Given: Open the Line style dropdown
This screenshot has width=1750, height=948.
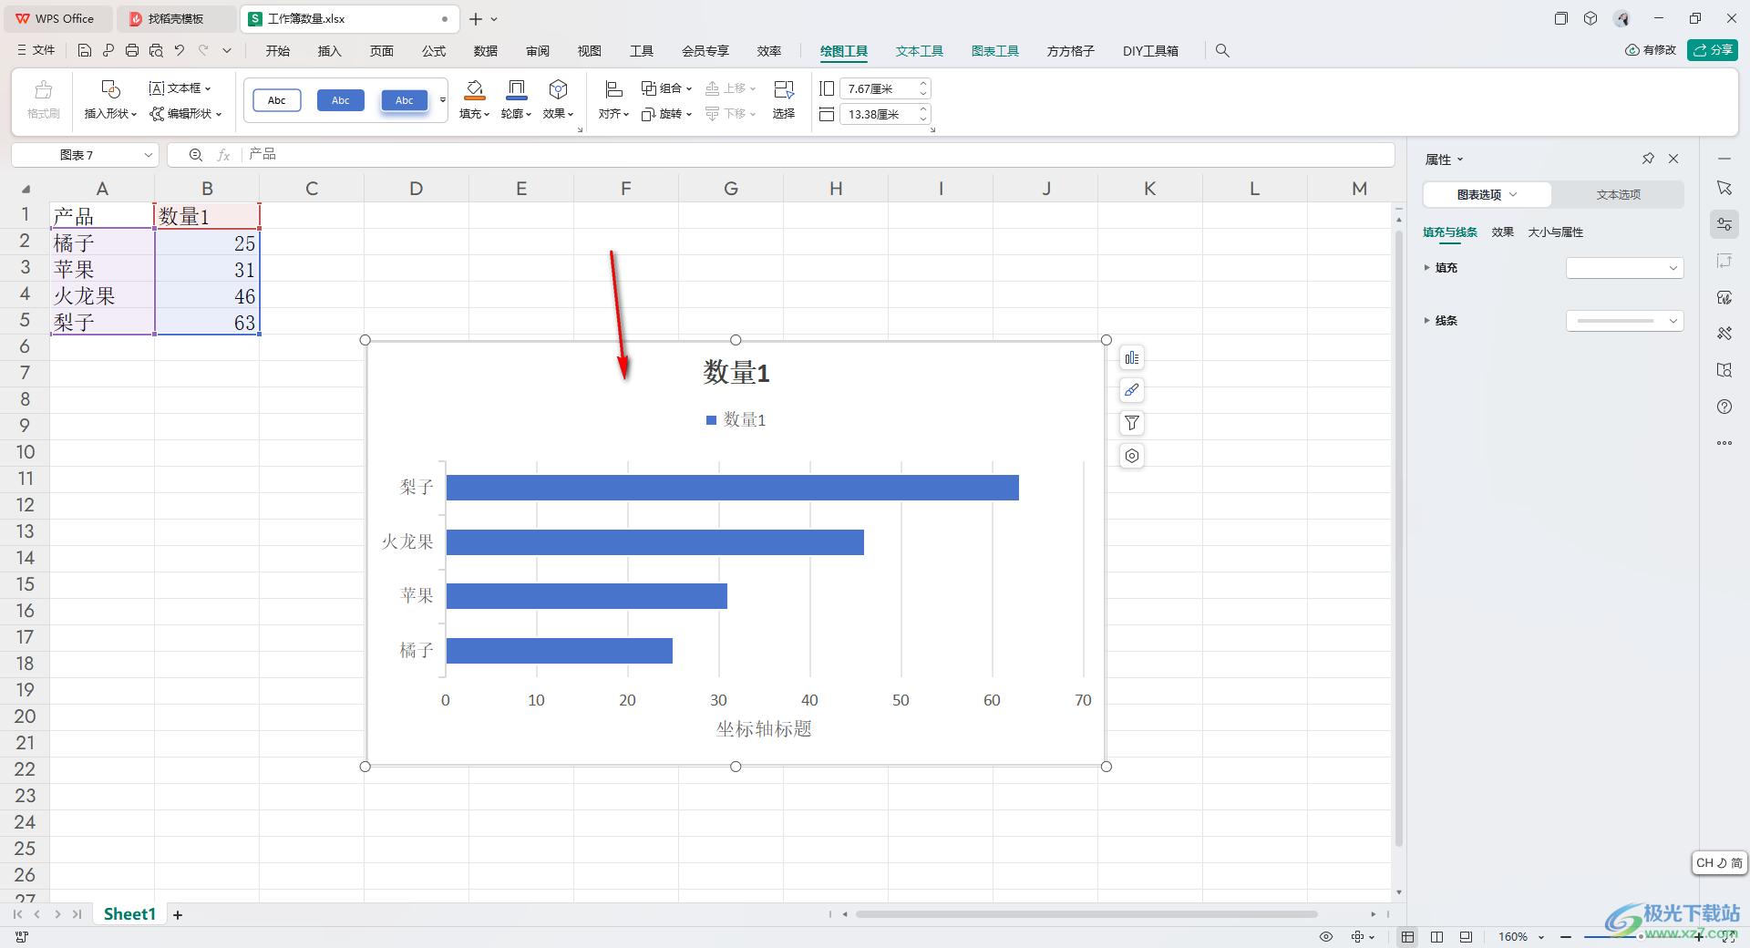Looking at the screenshot, I should pos(1624,321).
